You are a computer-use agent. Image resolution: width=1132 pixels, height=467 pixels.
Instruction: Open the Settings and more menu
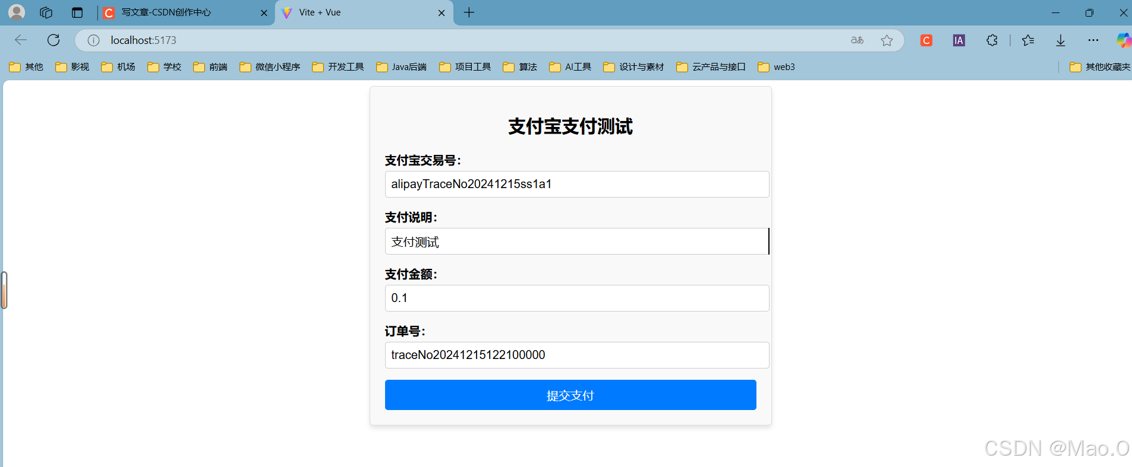pos(1093,40)
